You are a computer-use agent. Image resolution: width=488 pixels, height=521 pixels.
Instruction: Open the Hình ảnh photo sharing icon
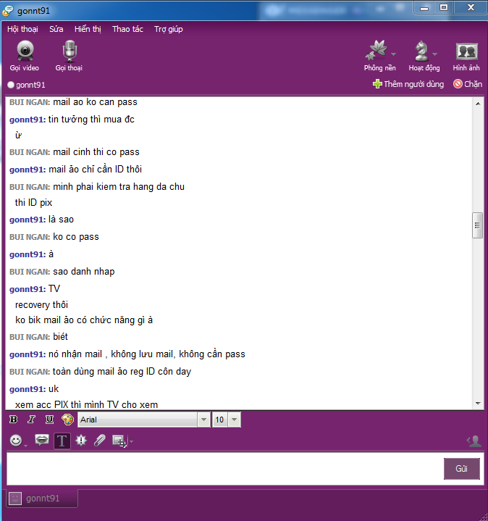pos(467,51)
